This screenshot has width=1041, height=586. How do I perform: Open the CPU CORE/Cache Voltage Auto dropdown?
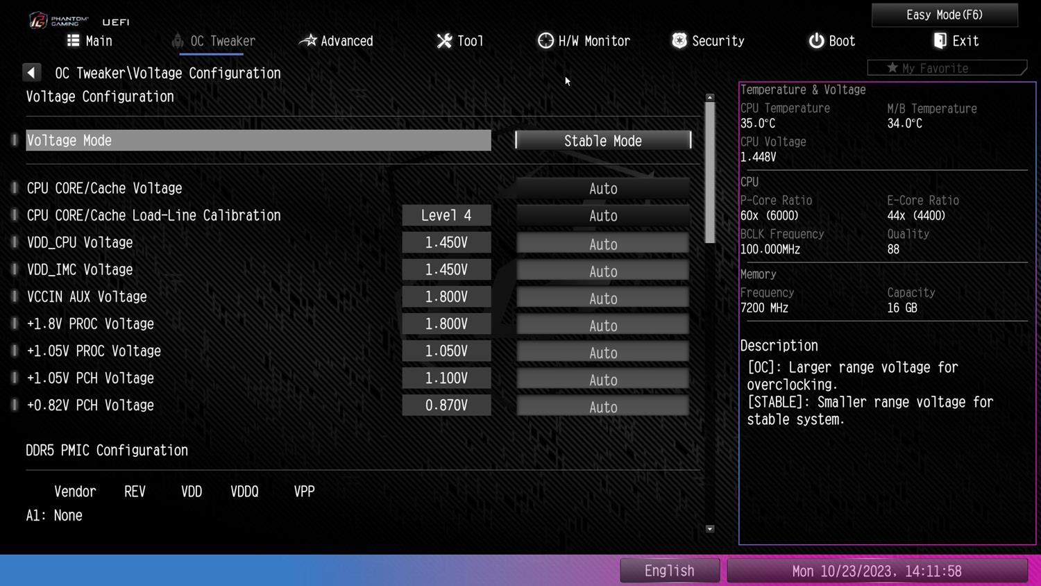[602, 189]
